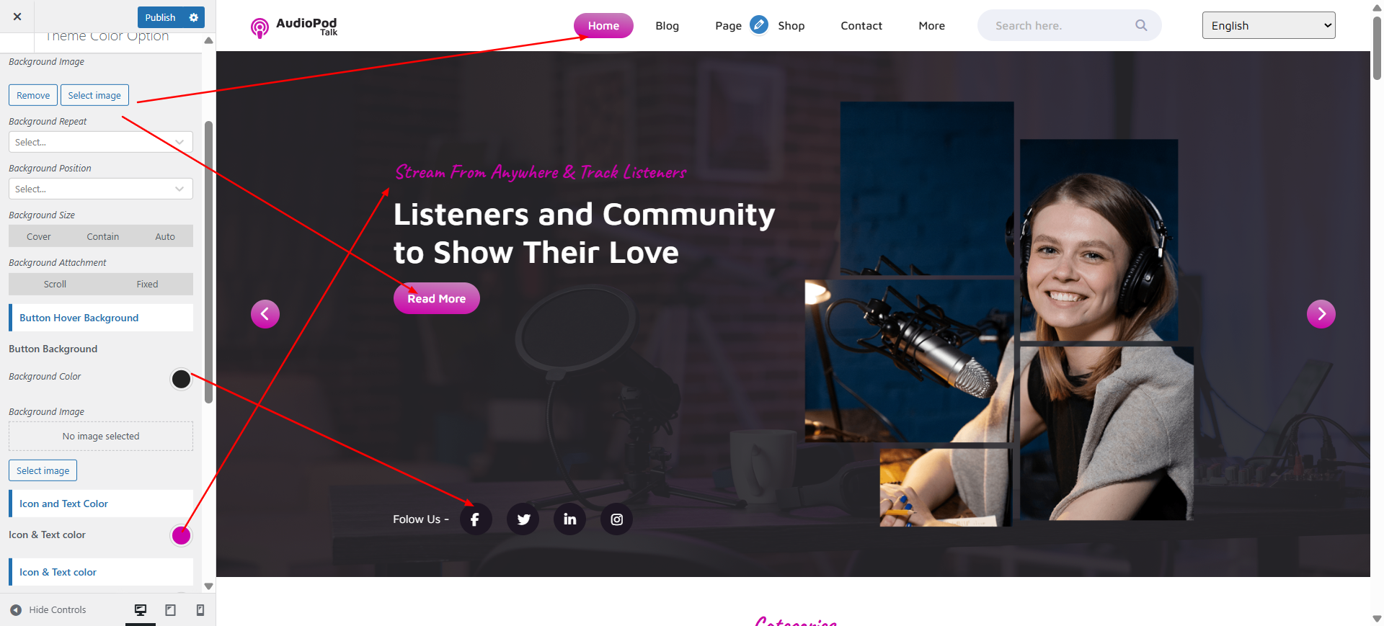Image resolution: width=1384 pixels, height=626 pixels.
Task: Click the search magnifier icon
Action: [1141, 25]
